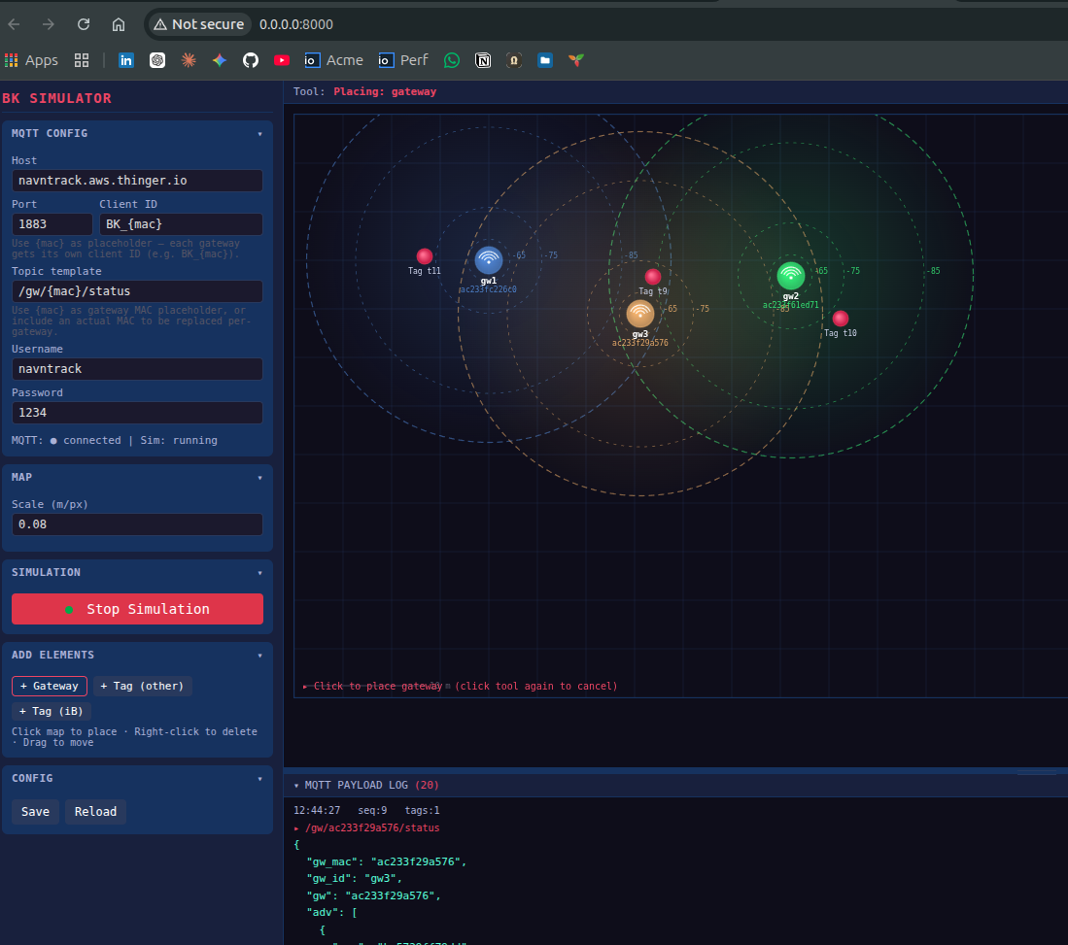1068x945 pixels.
Task: Collapse the MAP section
Action: coord(260,478)
